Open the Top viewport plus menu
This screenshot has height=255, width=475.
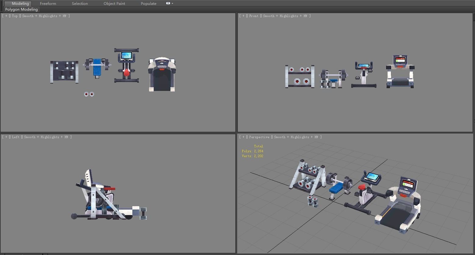(x=6, y=16)
